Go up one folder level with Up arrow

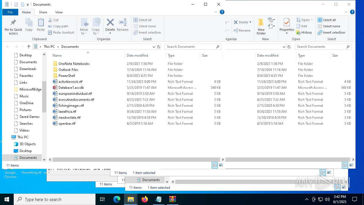point(28,47)
